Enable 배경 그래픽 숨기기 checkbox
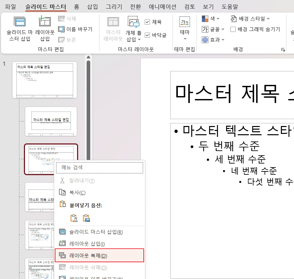The height and width of the screenshot is (279, 294). 233,29
